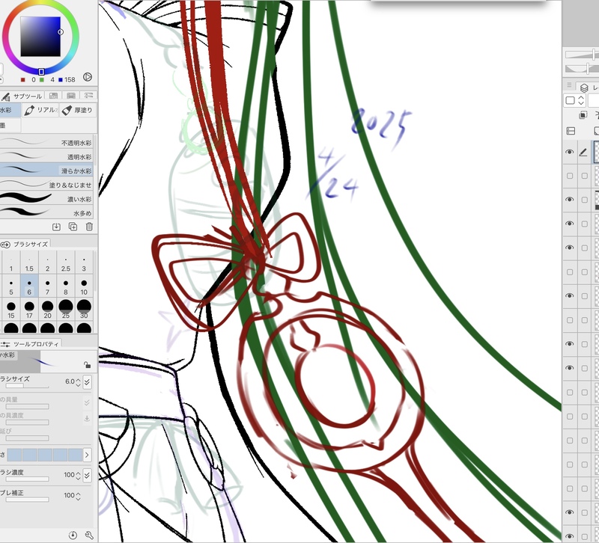The width and height of the screenshot is (599, 543).
Task: Open the ブラシサイズ tab
Action: pos(25,245)
